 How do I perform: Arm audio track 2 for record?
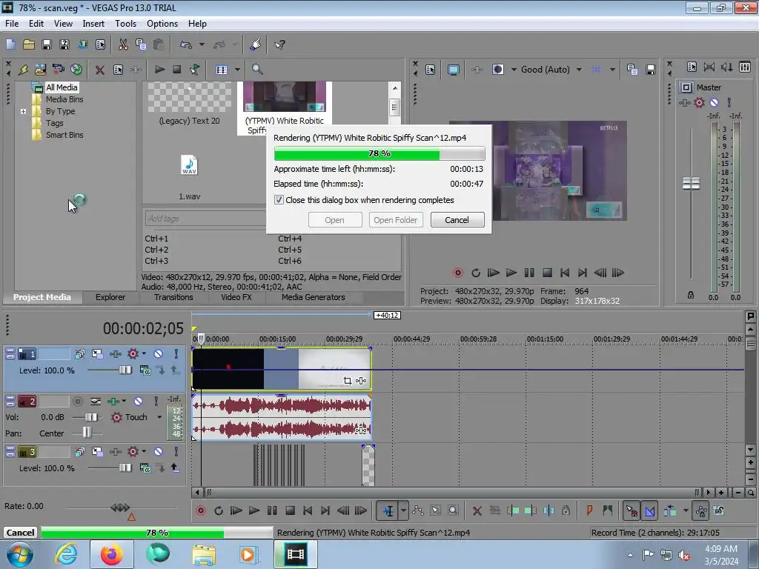[x=77, y=401]
